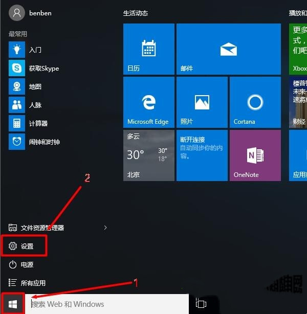
Task: Click the benben user account avatar
Action: click(x=17, y=13)
